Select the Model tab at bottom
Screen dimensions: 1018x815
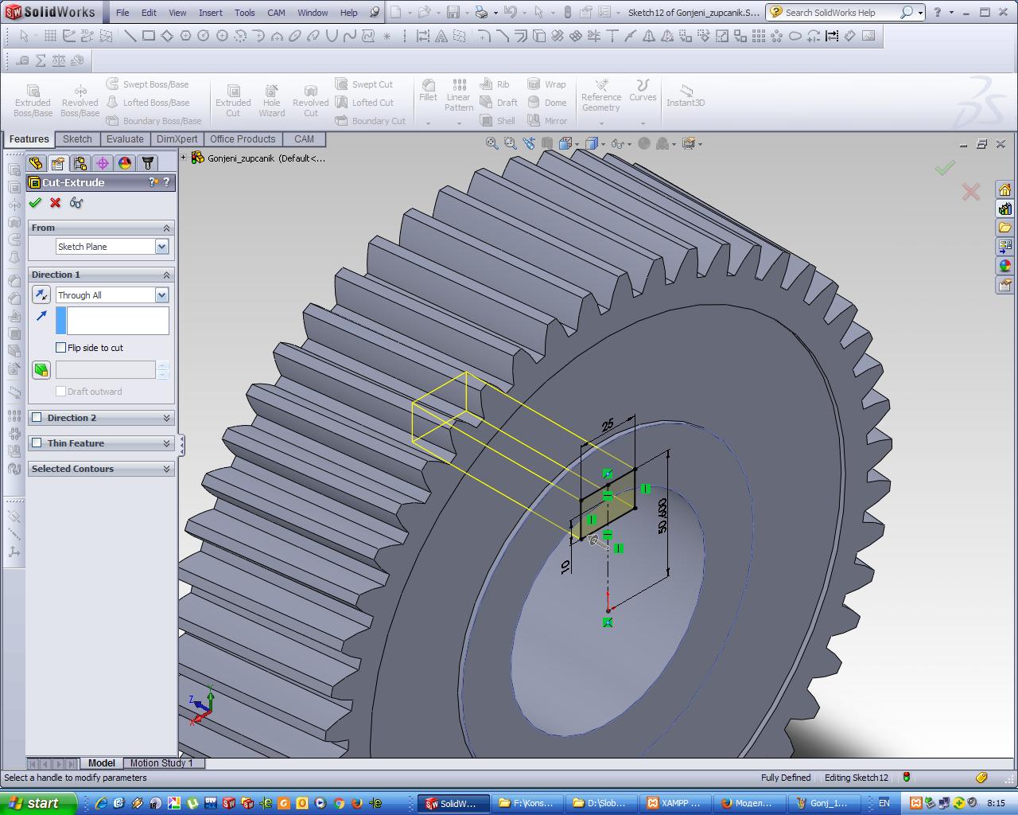click(102, 762)
